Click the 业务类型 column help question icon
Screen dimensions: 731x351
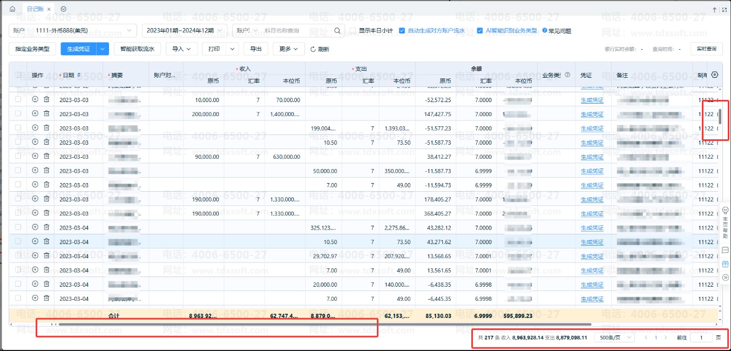(x=567, y=75)
